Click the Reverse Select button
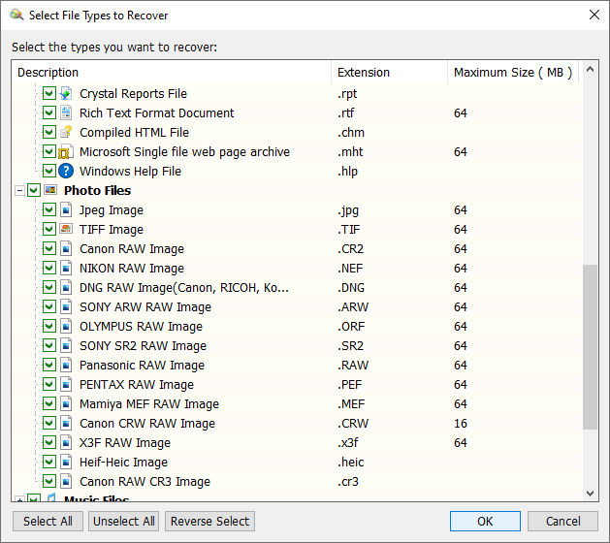 coord(210,522)
